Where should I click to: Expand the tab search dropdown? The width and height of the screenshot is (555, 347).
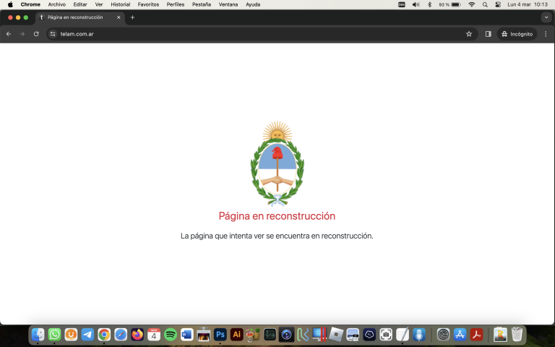[x=546, y=17]
